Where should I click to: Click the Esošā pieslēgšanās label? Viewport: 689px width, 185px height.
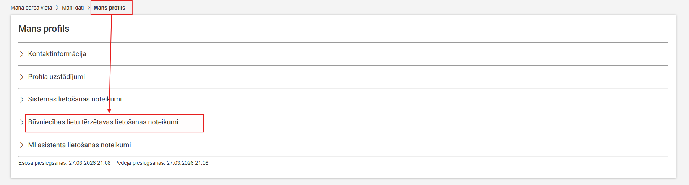point(43,163)
